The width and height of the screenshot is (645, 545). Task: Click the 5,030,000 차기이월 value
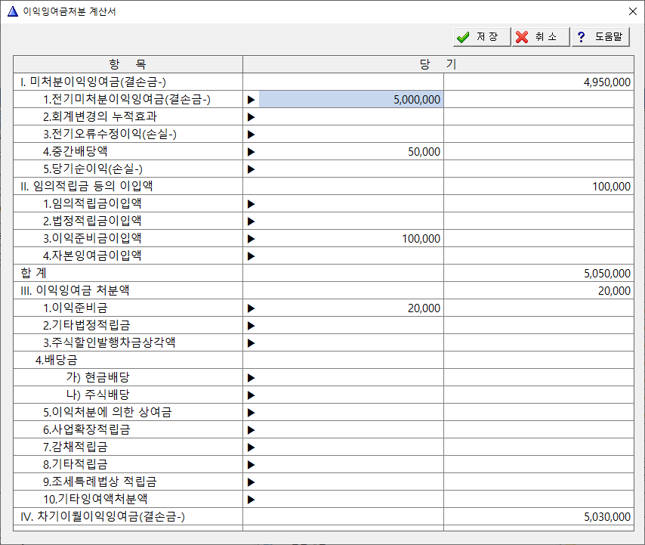(x=606, y=517)
